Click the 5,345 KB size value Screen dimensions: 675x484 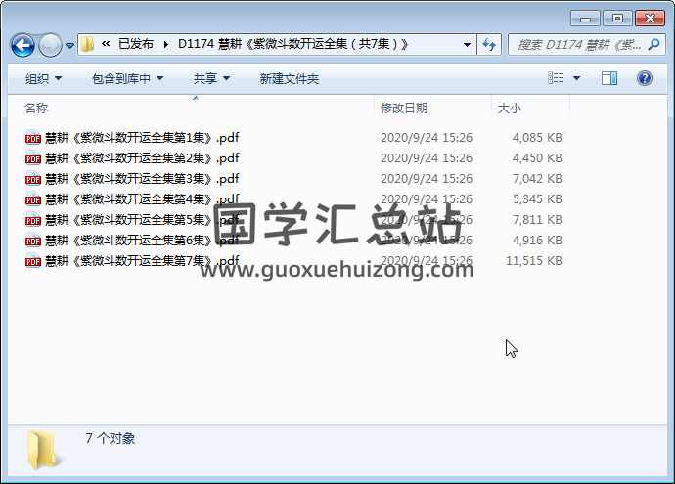(537, 198)
